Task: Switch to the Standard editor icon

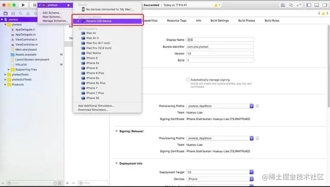Action: (x=283, y=5)
